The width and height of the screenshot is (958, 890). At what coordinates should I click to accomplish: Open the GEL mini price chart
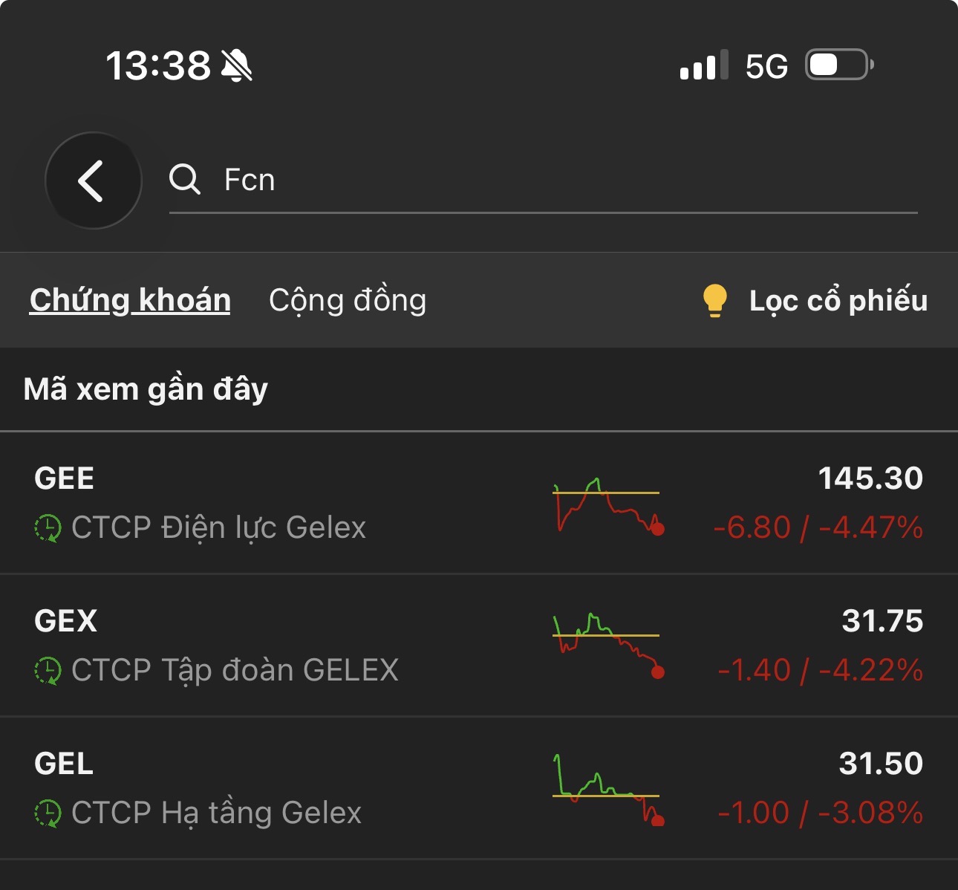click(x=607, y=790)
